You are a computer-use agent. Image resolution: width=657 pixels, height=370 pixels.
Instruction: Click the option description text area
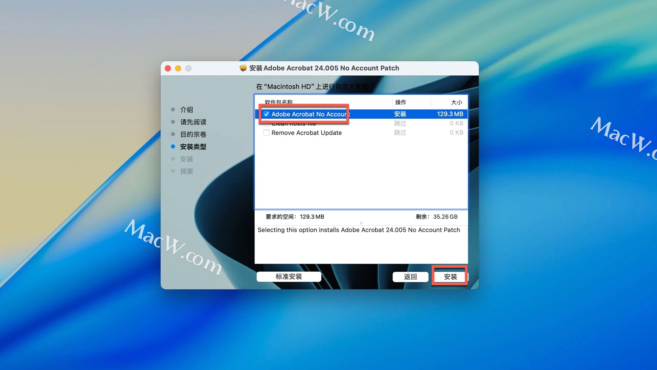[361, 245]
